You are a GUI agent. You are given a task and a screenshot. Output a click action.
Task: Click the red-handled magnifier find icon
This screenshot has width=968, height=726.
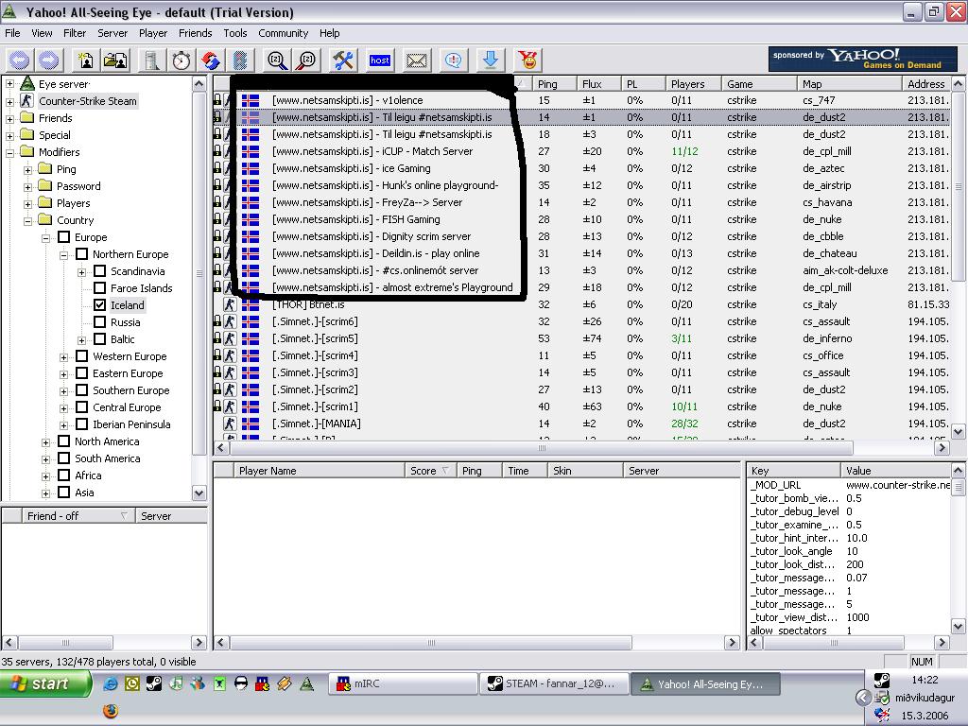(306, 60)
